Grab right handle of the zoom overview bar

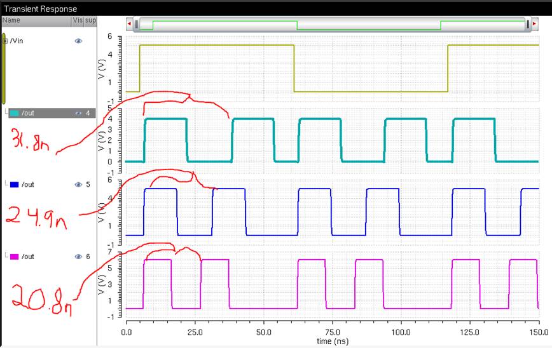[x=528, y=24]
